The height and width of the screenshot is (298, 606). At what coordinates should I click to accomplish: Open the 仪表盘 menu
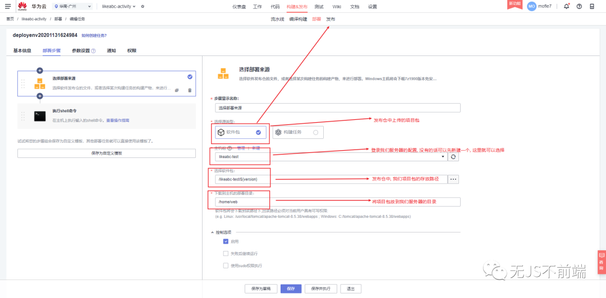(x=239, y=7)
